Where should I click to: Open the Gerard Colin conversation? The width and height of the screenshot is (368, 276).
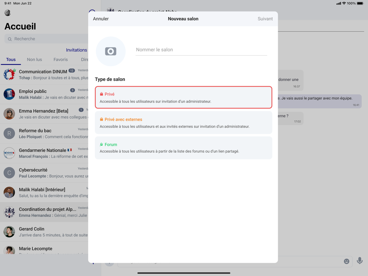pyautogui.click(x=44, y=232)
